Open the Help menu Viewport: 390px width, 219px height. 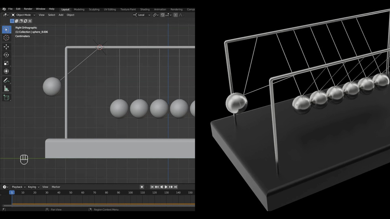(x=52, y=9)
